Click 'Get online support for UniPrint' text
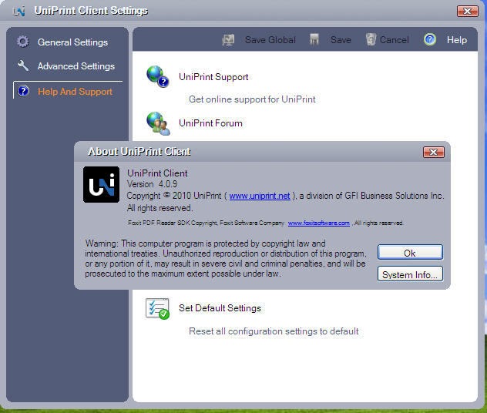This screenshot has width=487, height=413. point(252,99)
